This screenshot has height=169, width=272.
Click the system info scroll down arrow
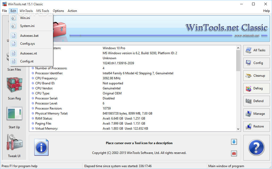pyautogui.click(x=238, y=129)
